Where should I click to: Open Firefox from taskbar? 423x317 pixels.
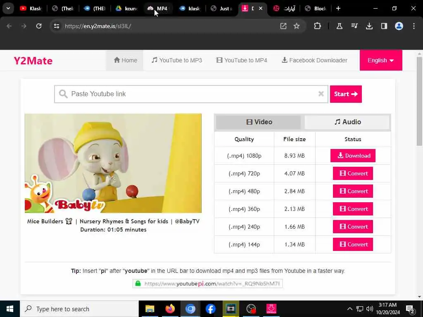[x=170, y=309]
